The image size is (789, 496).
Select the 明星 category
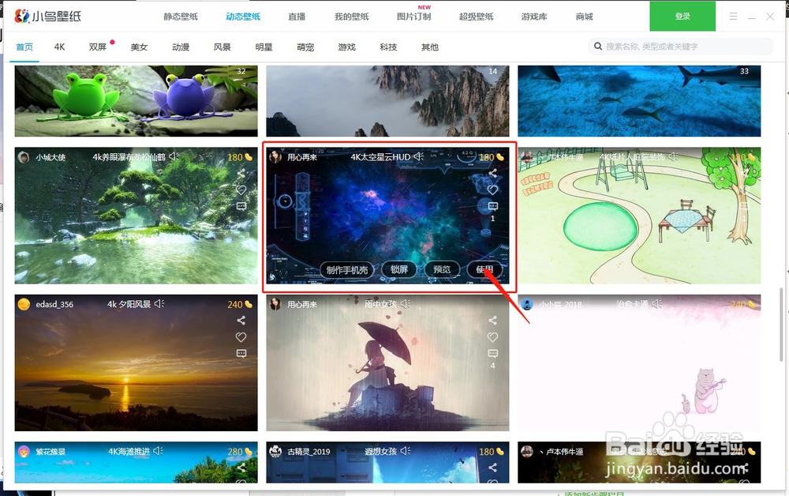click(264, 47)
